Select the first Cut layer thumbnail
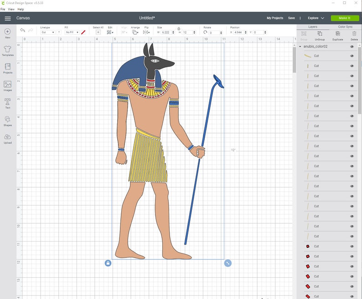This screenshot has width=362, height=299. click(x=308, y=56)
